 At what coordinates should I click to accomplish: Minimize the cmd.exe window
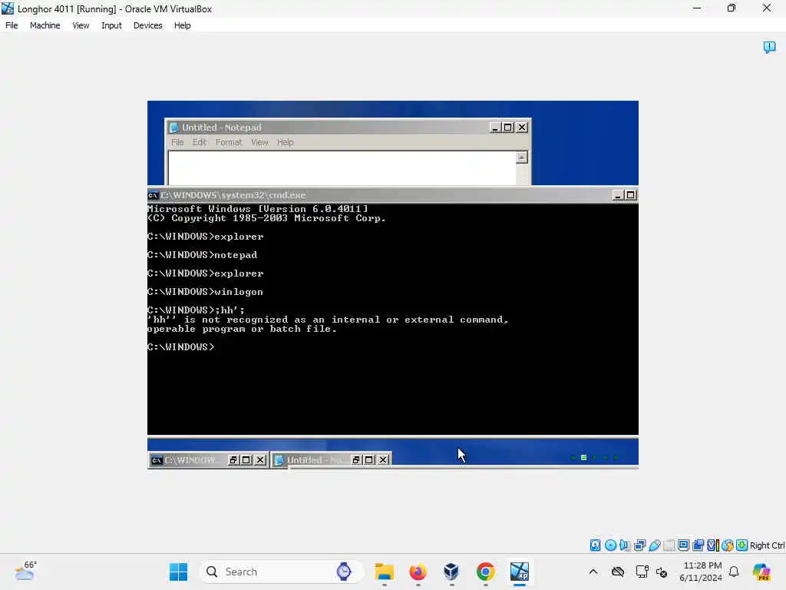[x=618, y=195]
